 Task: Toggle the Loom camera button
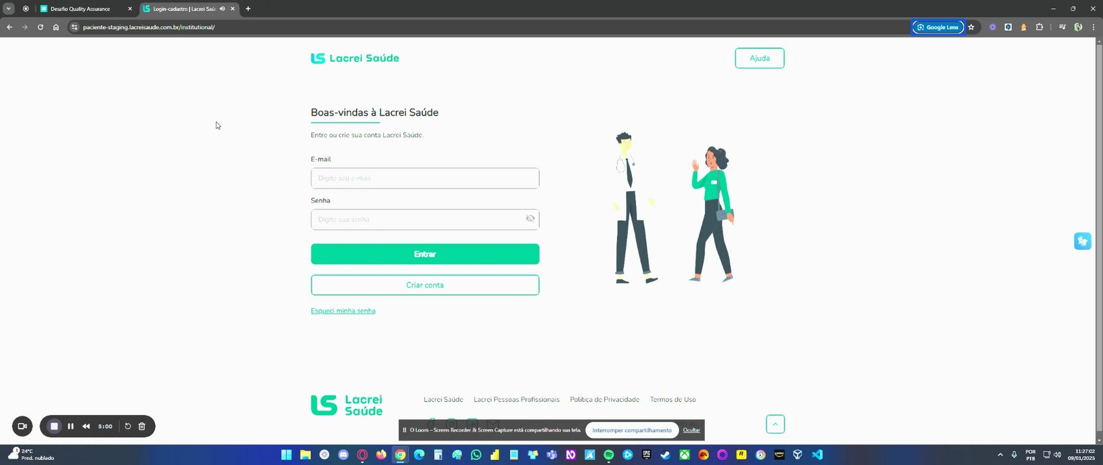click(x=22, y=426)
